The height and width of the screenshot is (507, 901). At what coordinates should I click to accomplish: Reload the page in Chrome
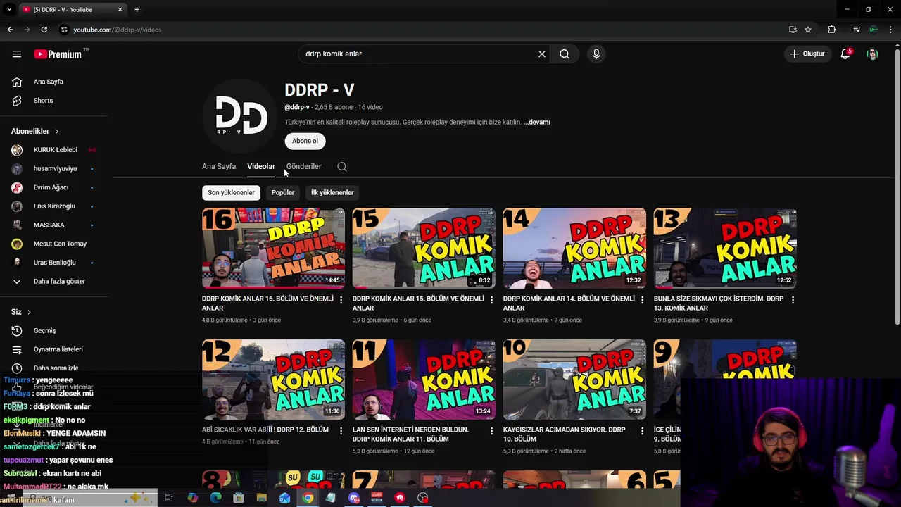tap(44, 30)
